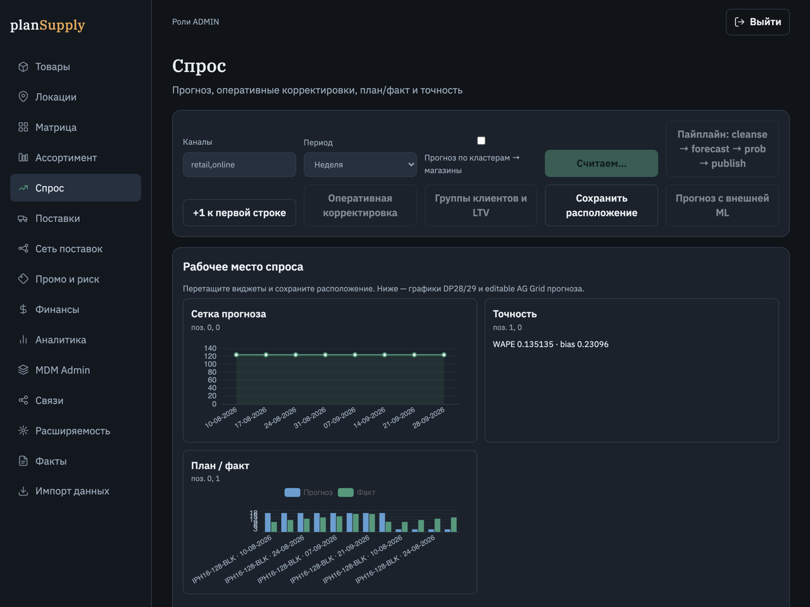810x607 pixels.
Task: Toggle the Прогноз по кластерам checkbox
Action: coord(481,140)
